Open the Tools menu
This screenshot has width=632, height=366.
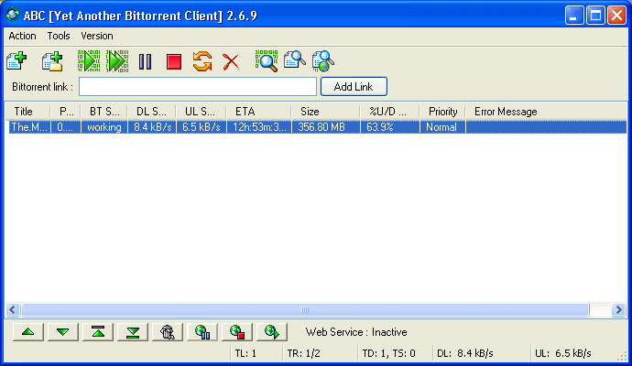pos(59,36)
